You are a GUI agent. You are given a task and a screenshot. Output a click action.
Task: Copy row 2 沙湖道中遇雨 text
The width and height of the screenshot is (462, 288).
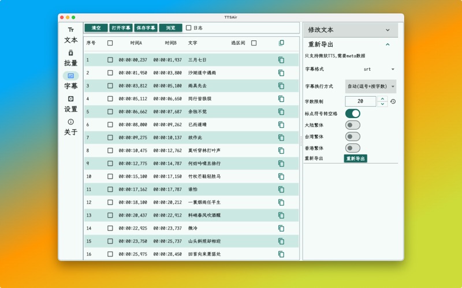click(281, 73)
